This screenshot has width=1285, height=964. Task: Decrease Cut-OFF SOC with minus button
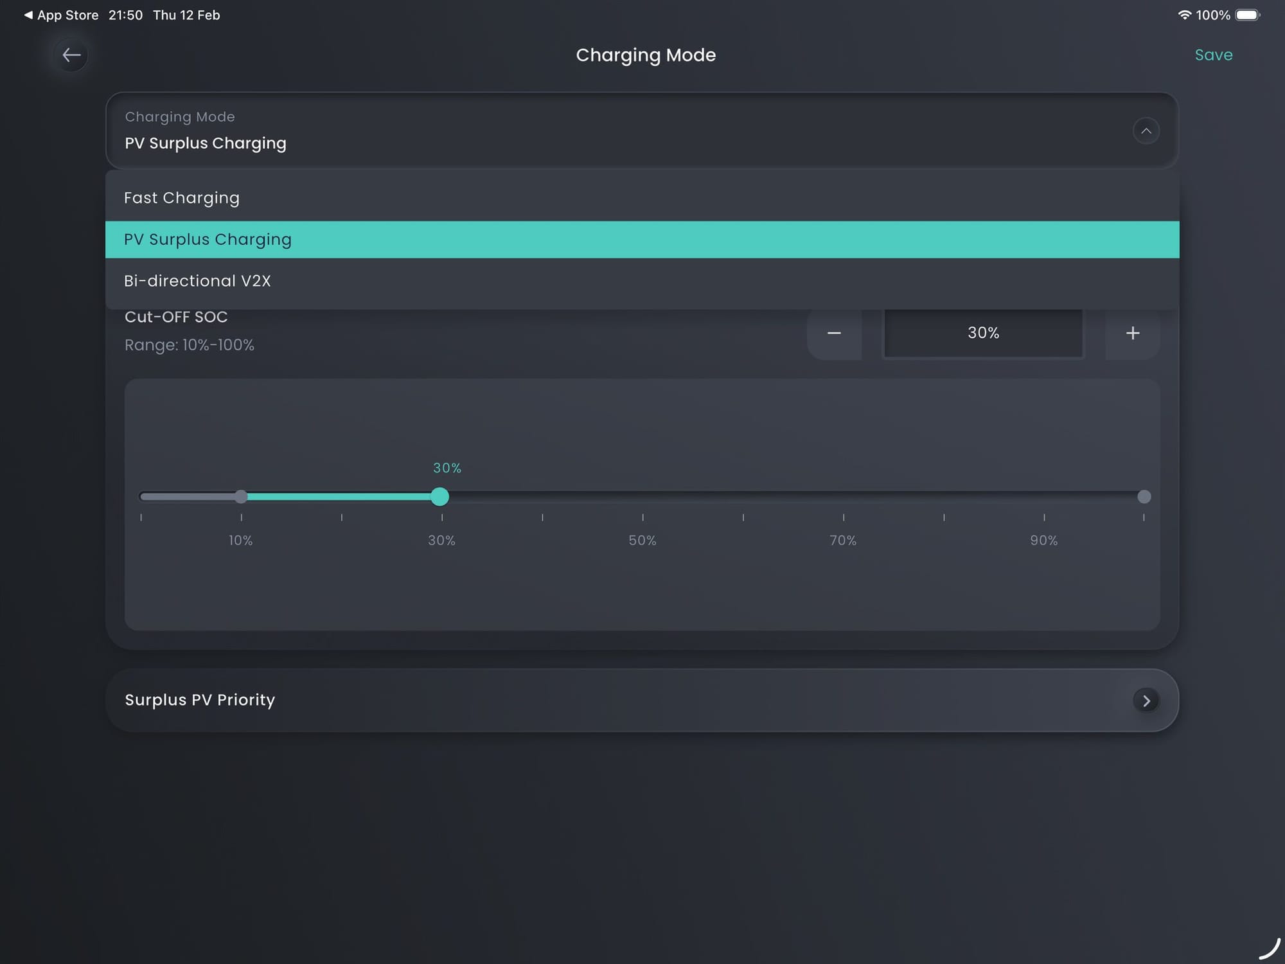[x=834, y=333]
